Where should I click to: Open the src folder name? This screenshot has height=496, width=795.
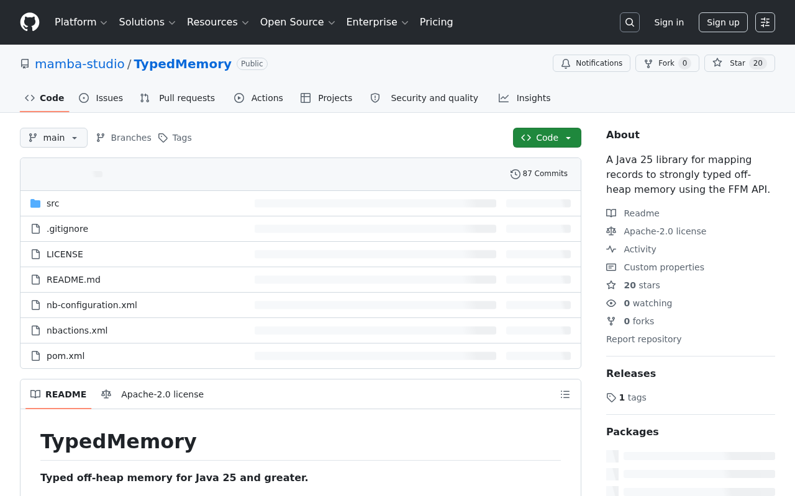tap(53, 203)
